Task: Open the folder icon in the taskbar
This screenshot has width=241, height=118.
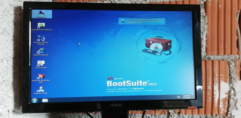Action: (45, 101)
